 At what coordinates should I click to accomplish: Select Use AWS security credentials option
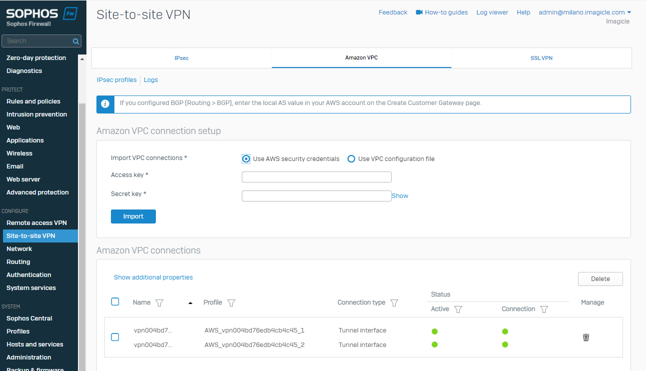(x=246, y=159)
